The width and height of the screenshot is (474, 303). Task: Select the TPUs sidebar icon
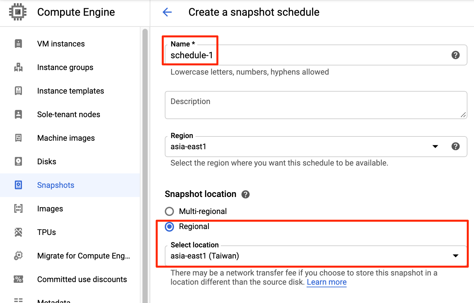tap(19, 232)
